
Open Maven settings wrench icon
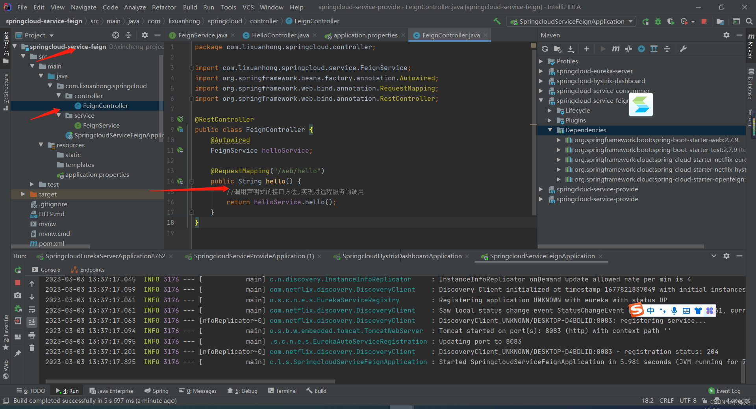click(x=683, y=49)
